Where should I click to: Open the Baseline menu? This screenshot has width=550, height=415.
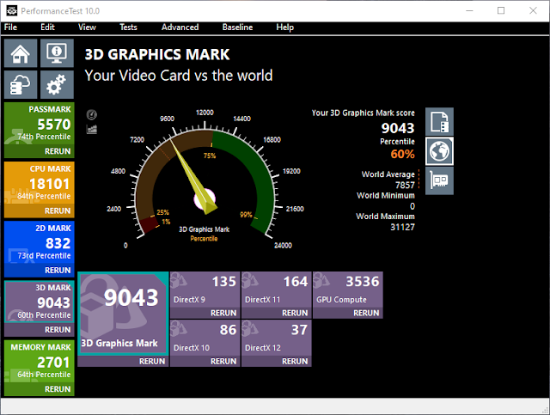[237, 27]
